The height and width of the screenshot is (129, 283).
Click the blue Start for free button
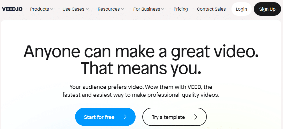[99, 117]
